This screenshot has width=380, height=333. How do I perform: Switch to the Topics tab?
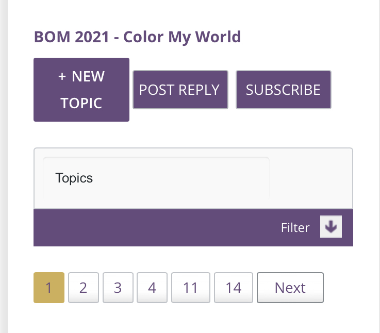74,178
